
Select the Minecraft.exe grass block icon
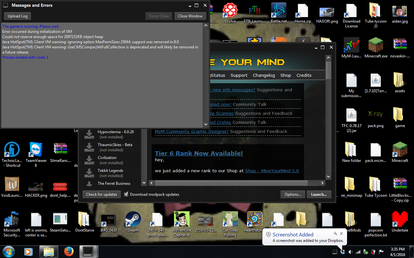376,48
